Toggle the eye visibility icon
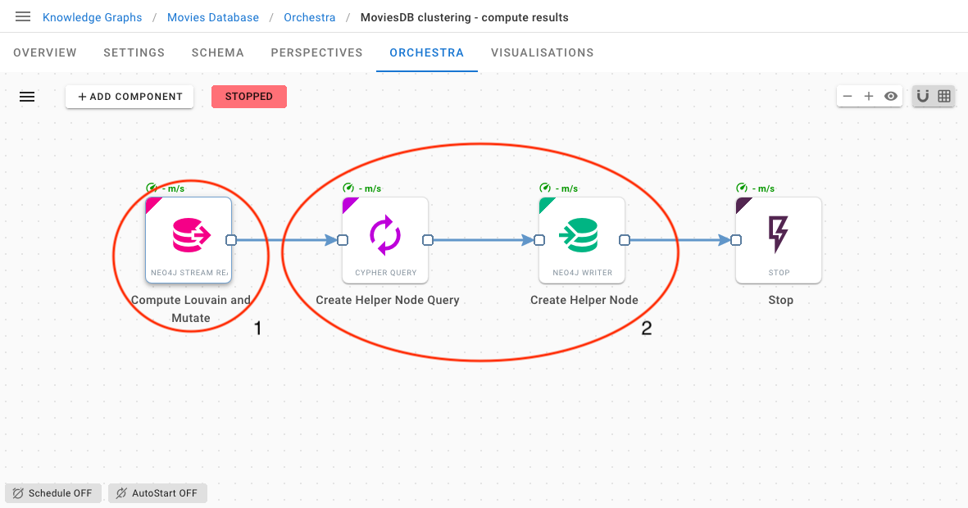The width and height of the screenshot is (968, 508). point(891,97)
